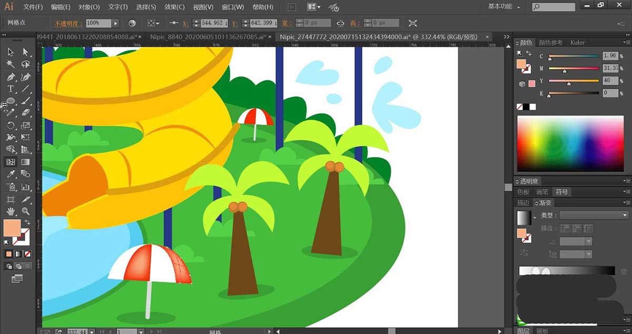Open the 效果(C) menu
The image size is (632, 334).
(174, 7)
